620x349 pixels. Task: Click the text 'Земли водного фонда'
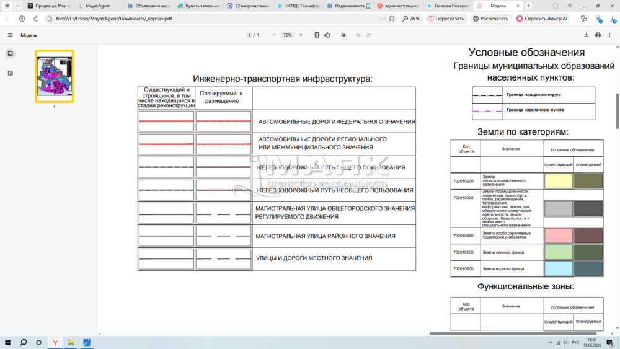pyautogui.click(x=503, y=269)
